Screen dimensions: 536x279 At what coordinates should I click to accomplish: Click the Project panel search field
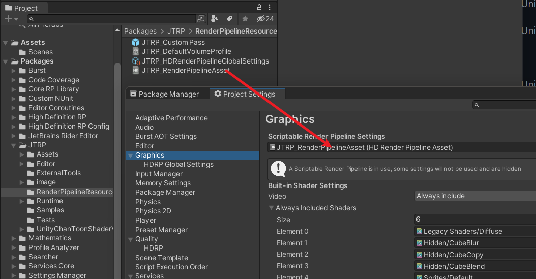click(x=111, y=19)
